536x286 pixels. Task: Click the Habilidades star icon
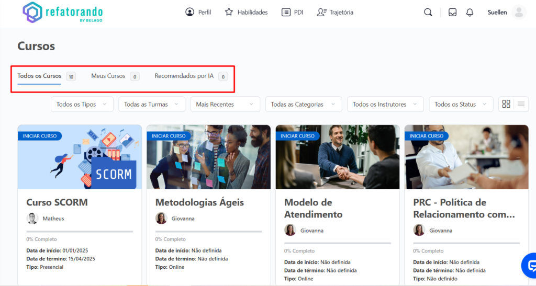point(229,12)
